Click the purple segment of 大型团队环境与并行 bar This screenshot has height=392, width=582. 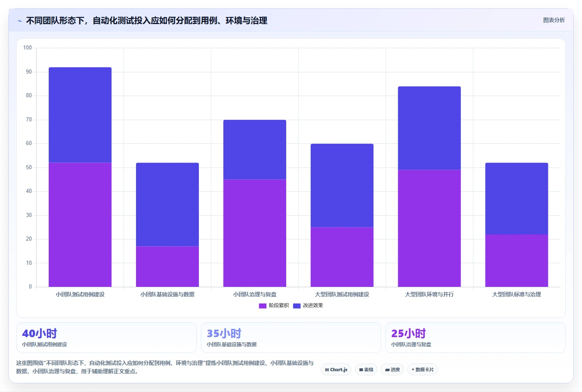point(429,228)
